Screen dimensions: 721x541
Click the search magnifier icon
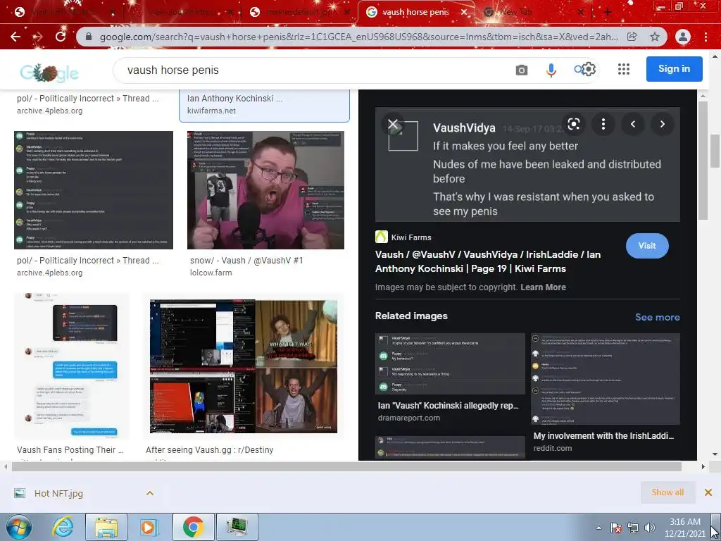point(579,70)
